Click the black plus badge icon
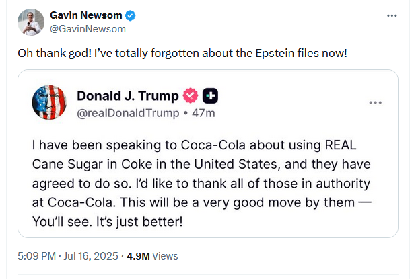Image resolution: width=414 pixels, height=279 pixels. 210,96
